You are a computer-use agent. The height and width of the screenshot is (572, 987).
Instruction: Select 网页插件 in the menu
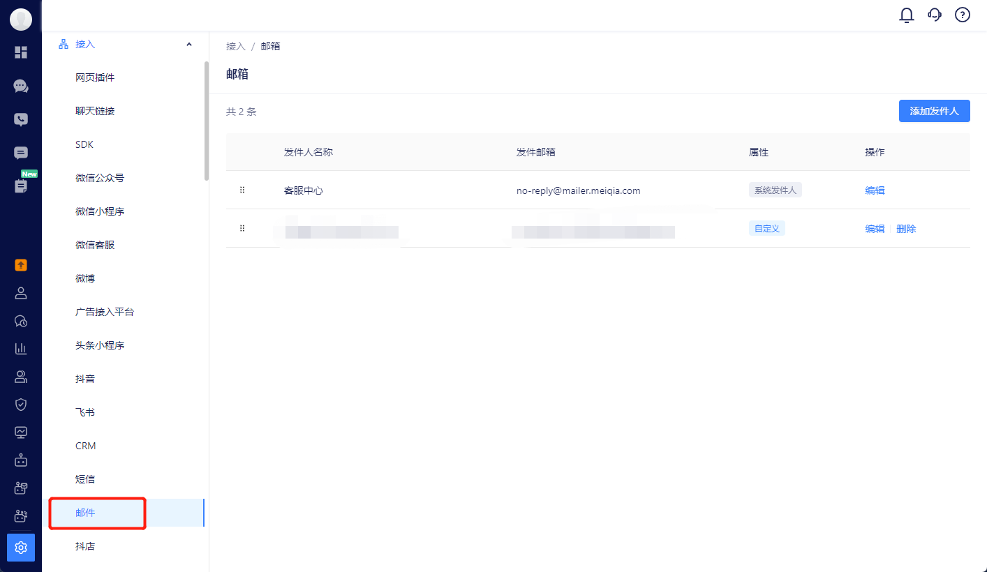[95, 77]
